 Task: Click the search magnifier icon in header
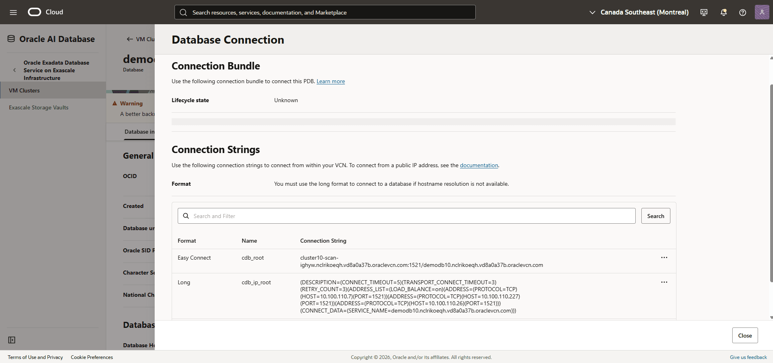(x=183, y=13)
